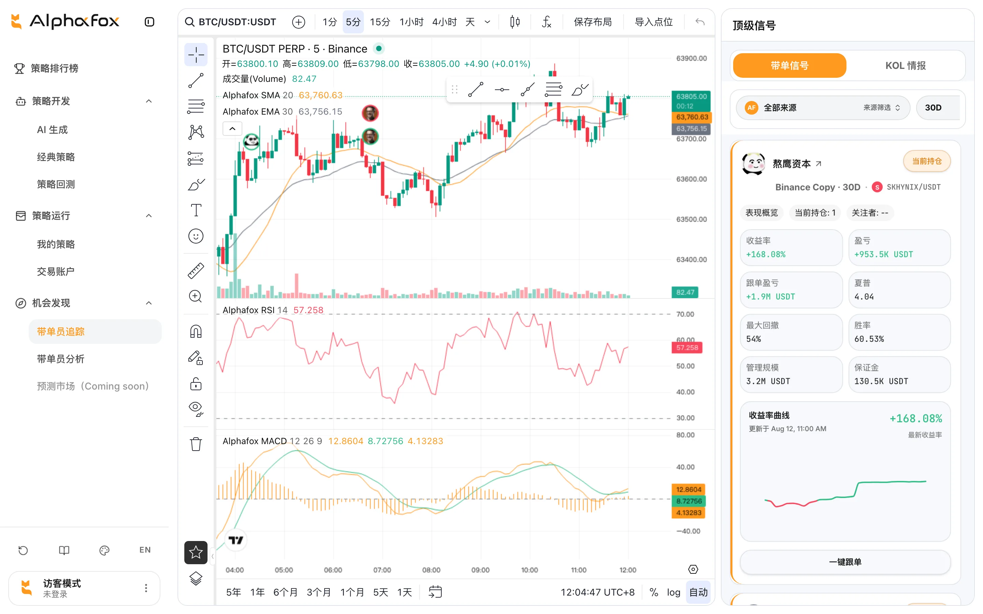Open the go-to-date calendar icon
This screenshot has height=614, width=983.
(x=435, y=592)
